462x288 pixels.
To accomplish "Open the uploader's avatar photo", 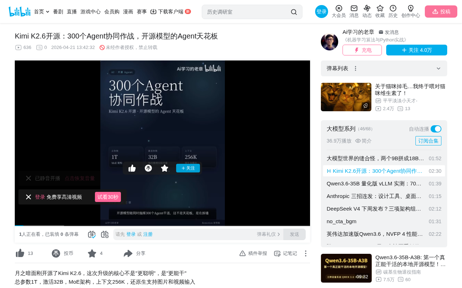I will [330, 42].
